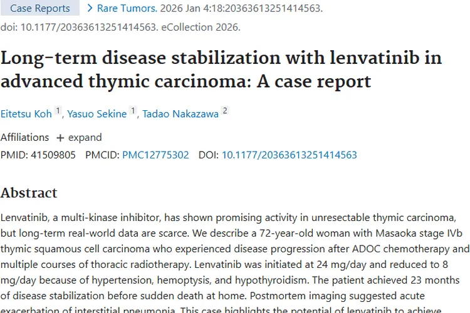Click the Case Reports publication type badge
The width and height of the screenshot is (470, 313).
[39, 8]
